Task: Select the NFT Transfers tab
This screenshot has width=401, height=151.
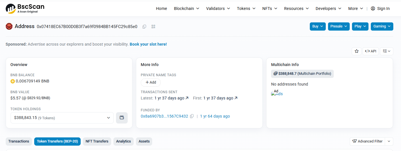Action: [97, 141]
